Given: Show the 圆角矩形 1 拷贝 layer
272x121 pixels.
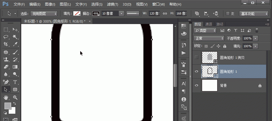Looking at the screenshot, I should click(x=197, y=57).
